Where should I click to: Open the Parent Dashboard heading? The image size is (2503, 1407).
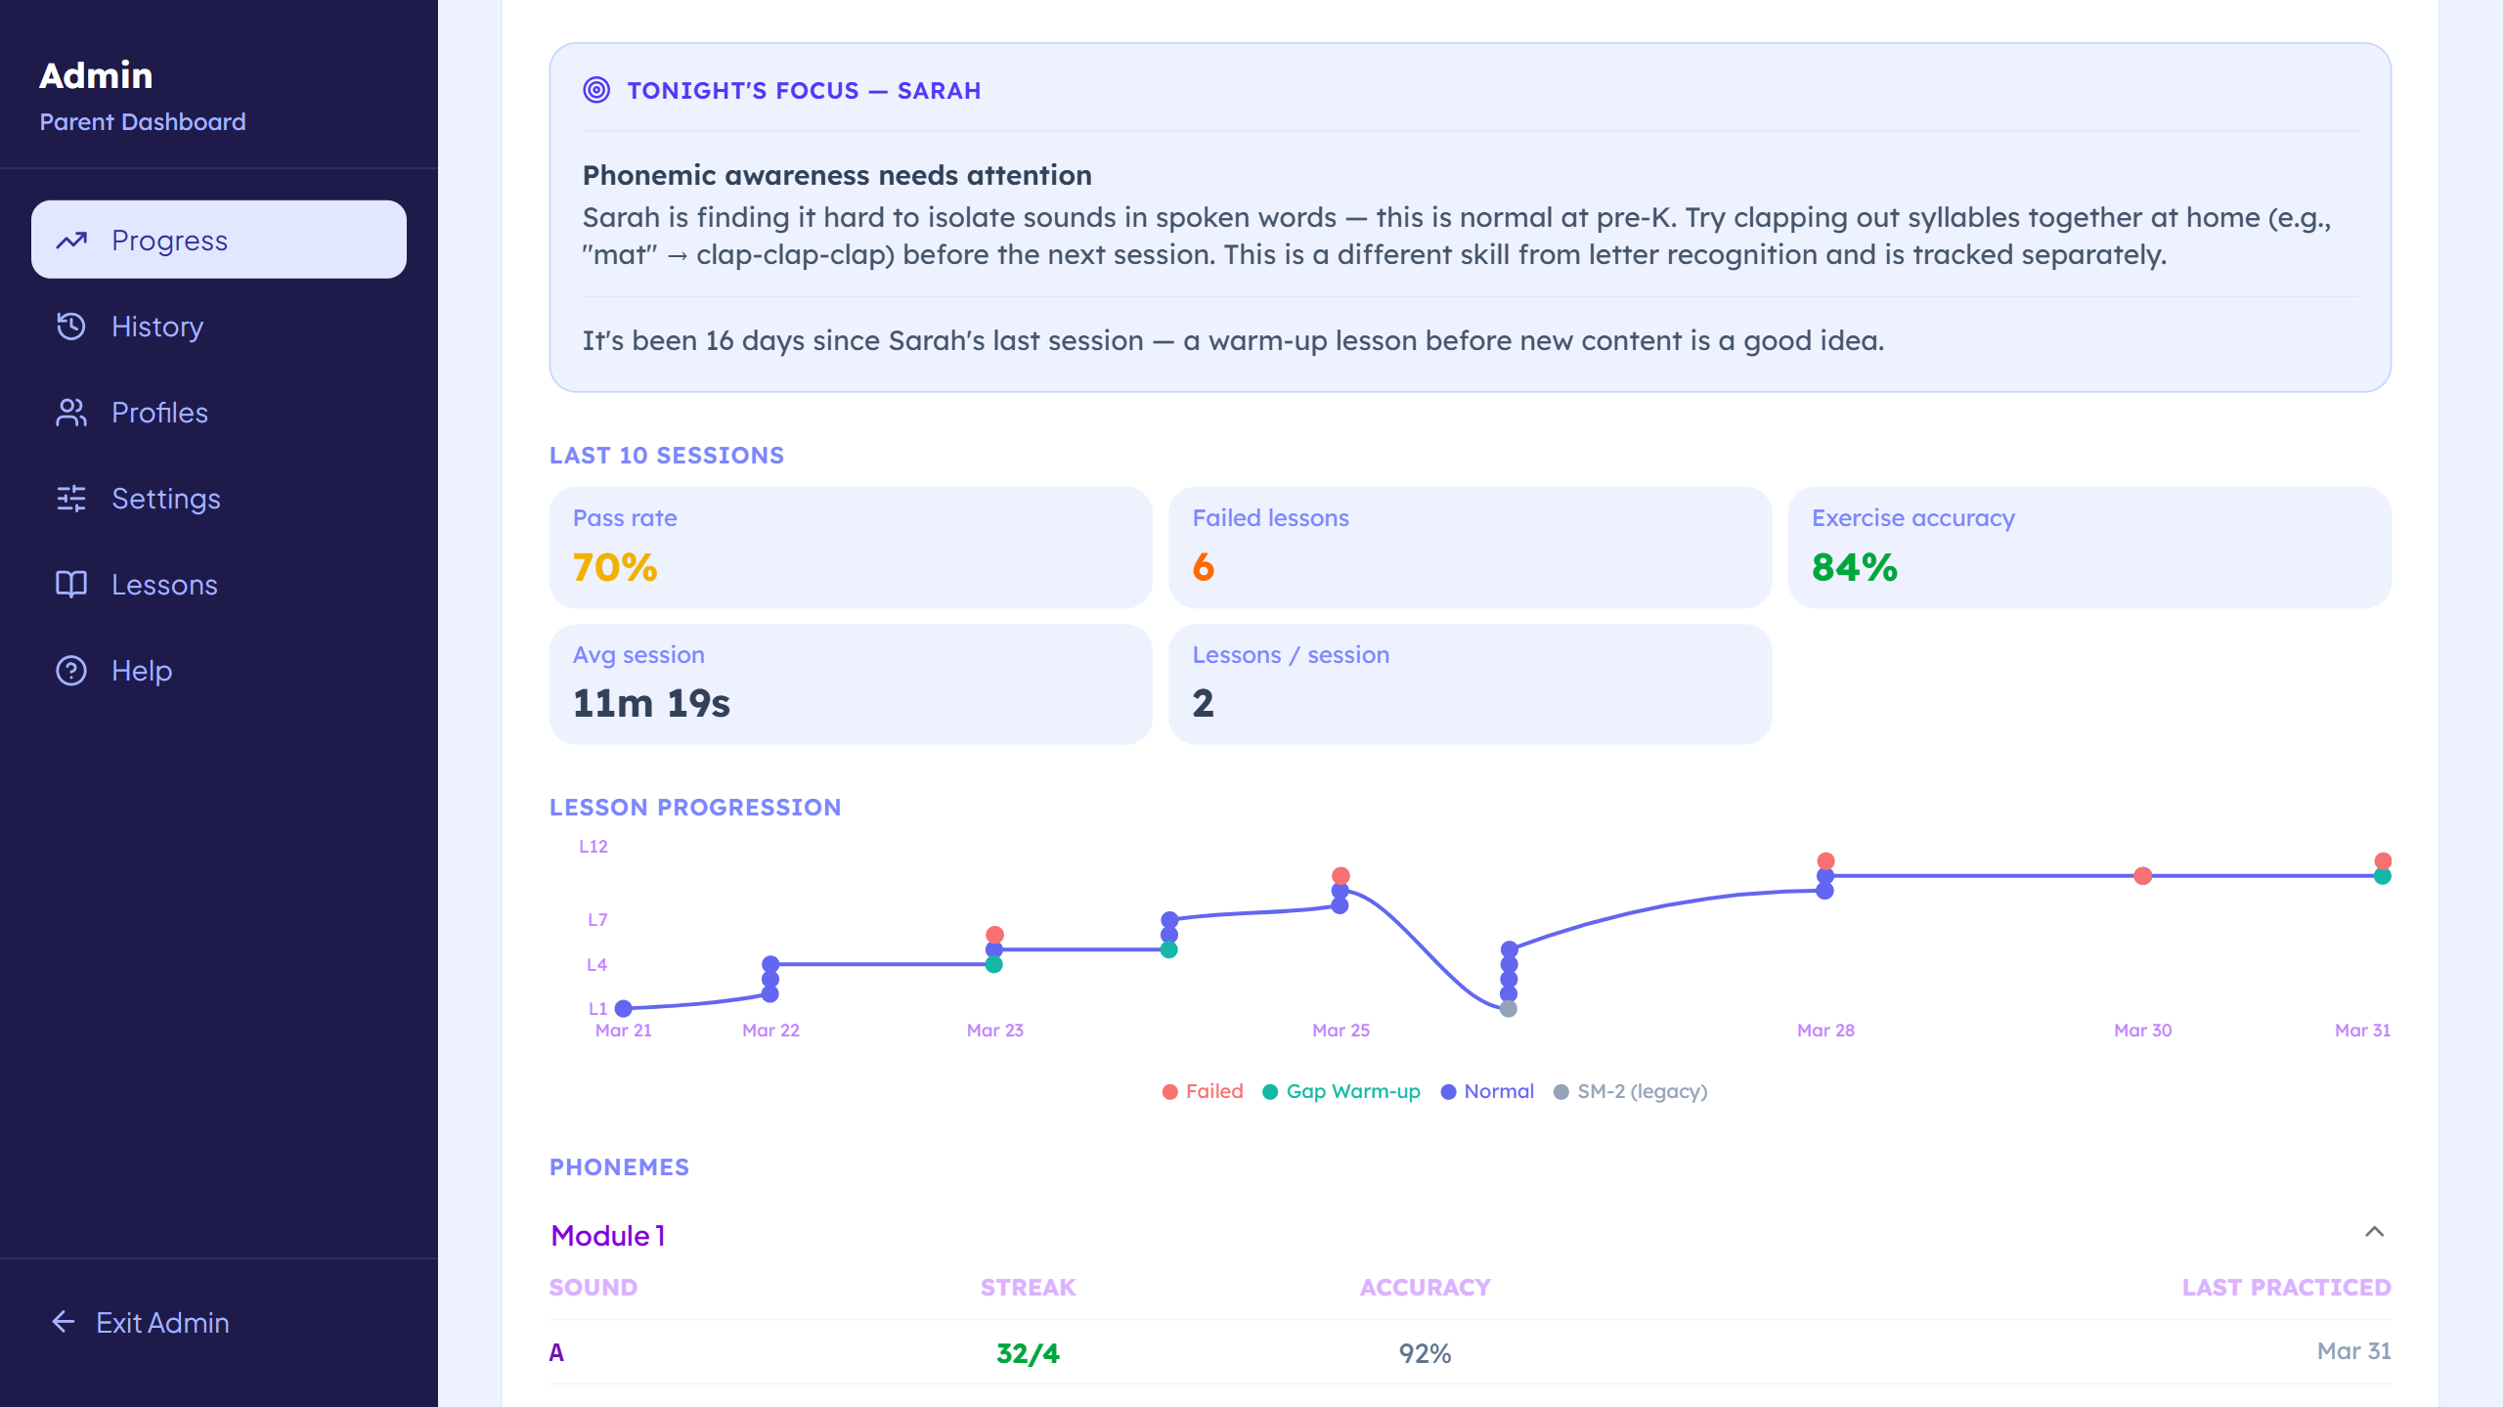tap(143, 121)
